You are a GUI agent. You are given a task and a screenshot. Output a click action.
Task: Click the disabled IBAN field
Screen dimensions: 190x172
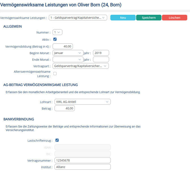tap(83, 147)
